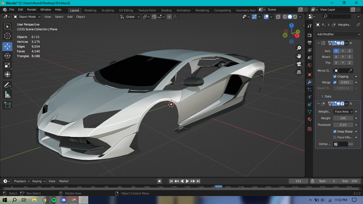
Task: Select the Rotate tool
Action: point(7,56)
